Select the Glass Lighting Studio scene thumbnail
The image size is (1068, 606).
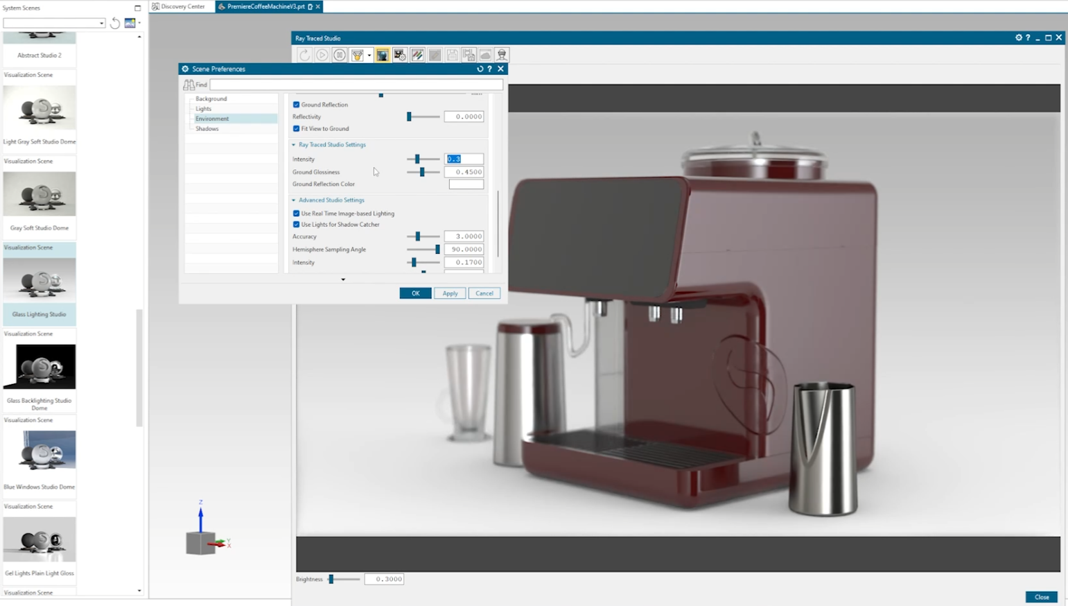pyautogui.click(x=40, y=281)
